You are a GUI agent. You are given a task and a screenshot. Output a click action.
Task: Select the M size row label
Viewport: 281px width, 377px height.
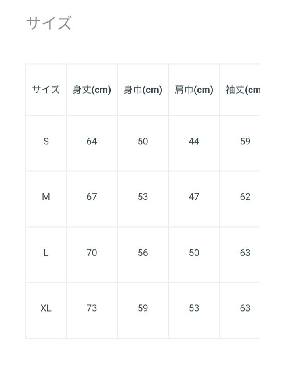tap(46, 197)
